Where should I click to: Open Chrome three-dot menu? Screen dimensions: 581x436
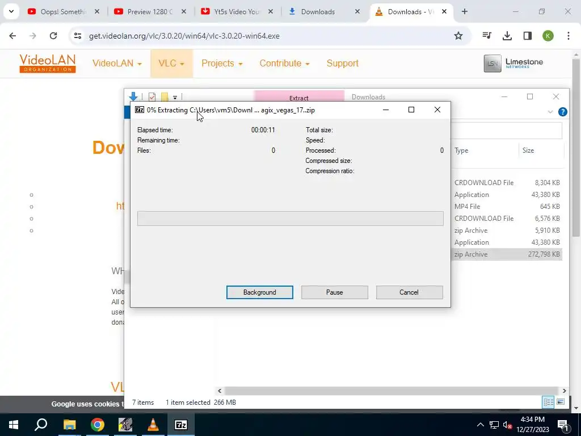tap(568, 36)
